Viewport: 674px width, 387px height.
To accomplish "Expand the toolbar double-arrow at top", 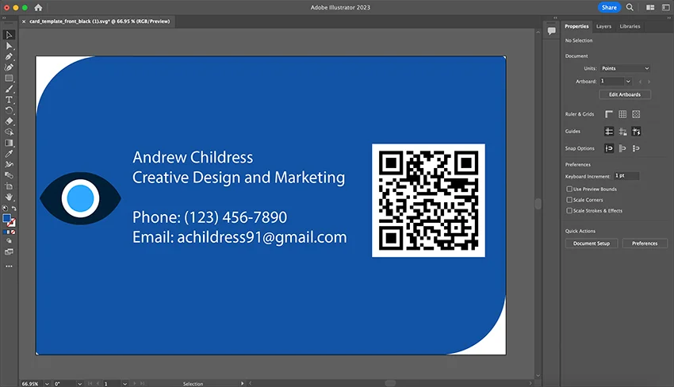I will click(4, 18).
